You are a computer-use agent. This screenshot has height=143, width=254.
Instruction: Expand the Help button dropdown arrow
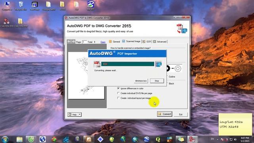click(x=80, y=114)
